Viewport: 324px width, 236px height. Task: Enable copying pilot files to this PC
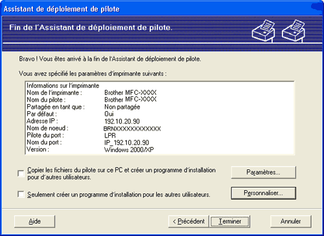(x=21, y=173)
